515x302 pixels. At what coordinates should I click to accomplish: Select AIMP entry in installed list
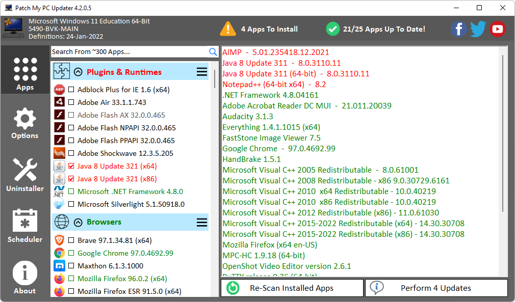point(276,52)
